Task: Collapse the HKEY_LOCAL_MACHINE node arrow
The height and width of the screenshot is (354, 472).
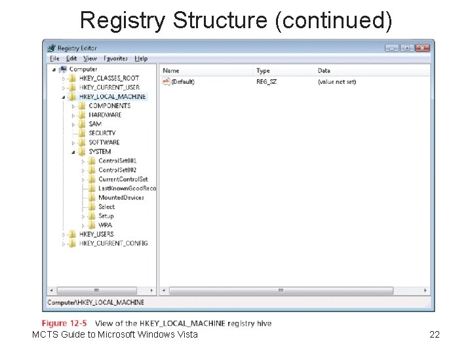Action: point(64,97)
